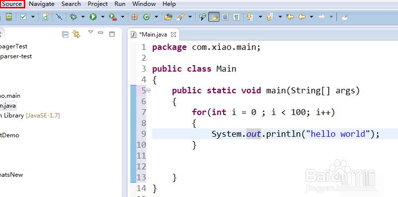The image size is (398, 197).
Task: Select JRE Library JavaSE-1.7 tree entry
Action: tap(30, 116)
